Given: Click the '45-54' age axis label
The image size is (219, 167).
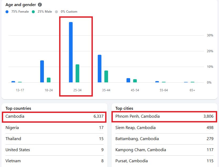Looking at the screenshot, I should coord(135,90).
